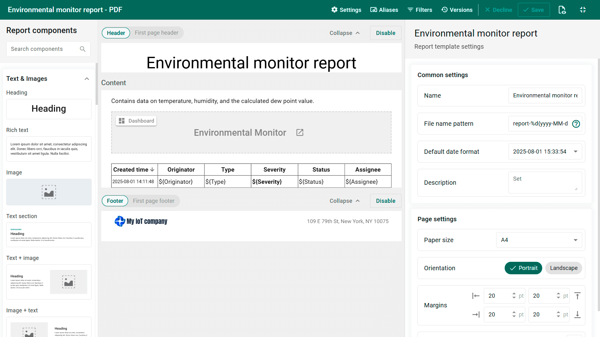Select Landscape orientation
The image size is (600, 337).
pyautogui.click(x=563, y=268)
